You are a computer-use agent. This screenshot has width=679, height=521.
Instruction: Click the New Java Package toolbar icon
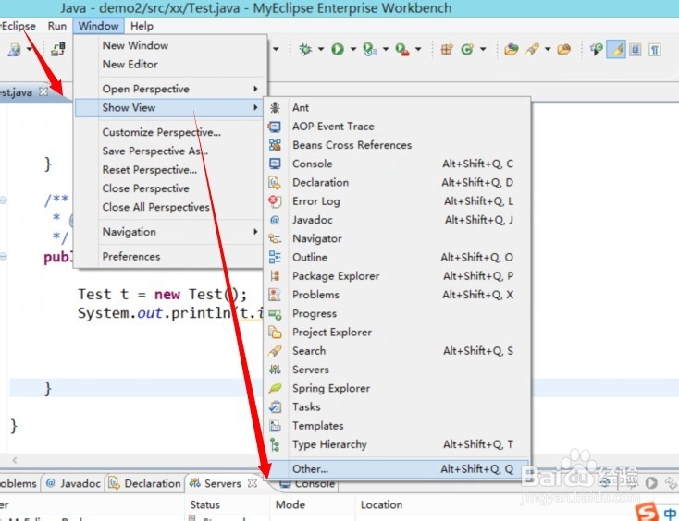pos(448,49)
